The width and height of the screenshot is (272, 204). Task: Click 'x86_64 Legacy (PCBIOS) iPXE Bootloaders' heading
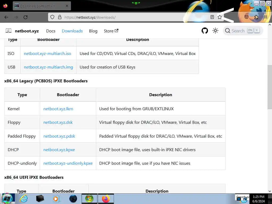pos(46,81)
